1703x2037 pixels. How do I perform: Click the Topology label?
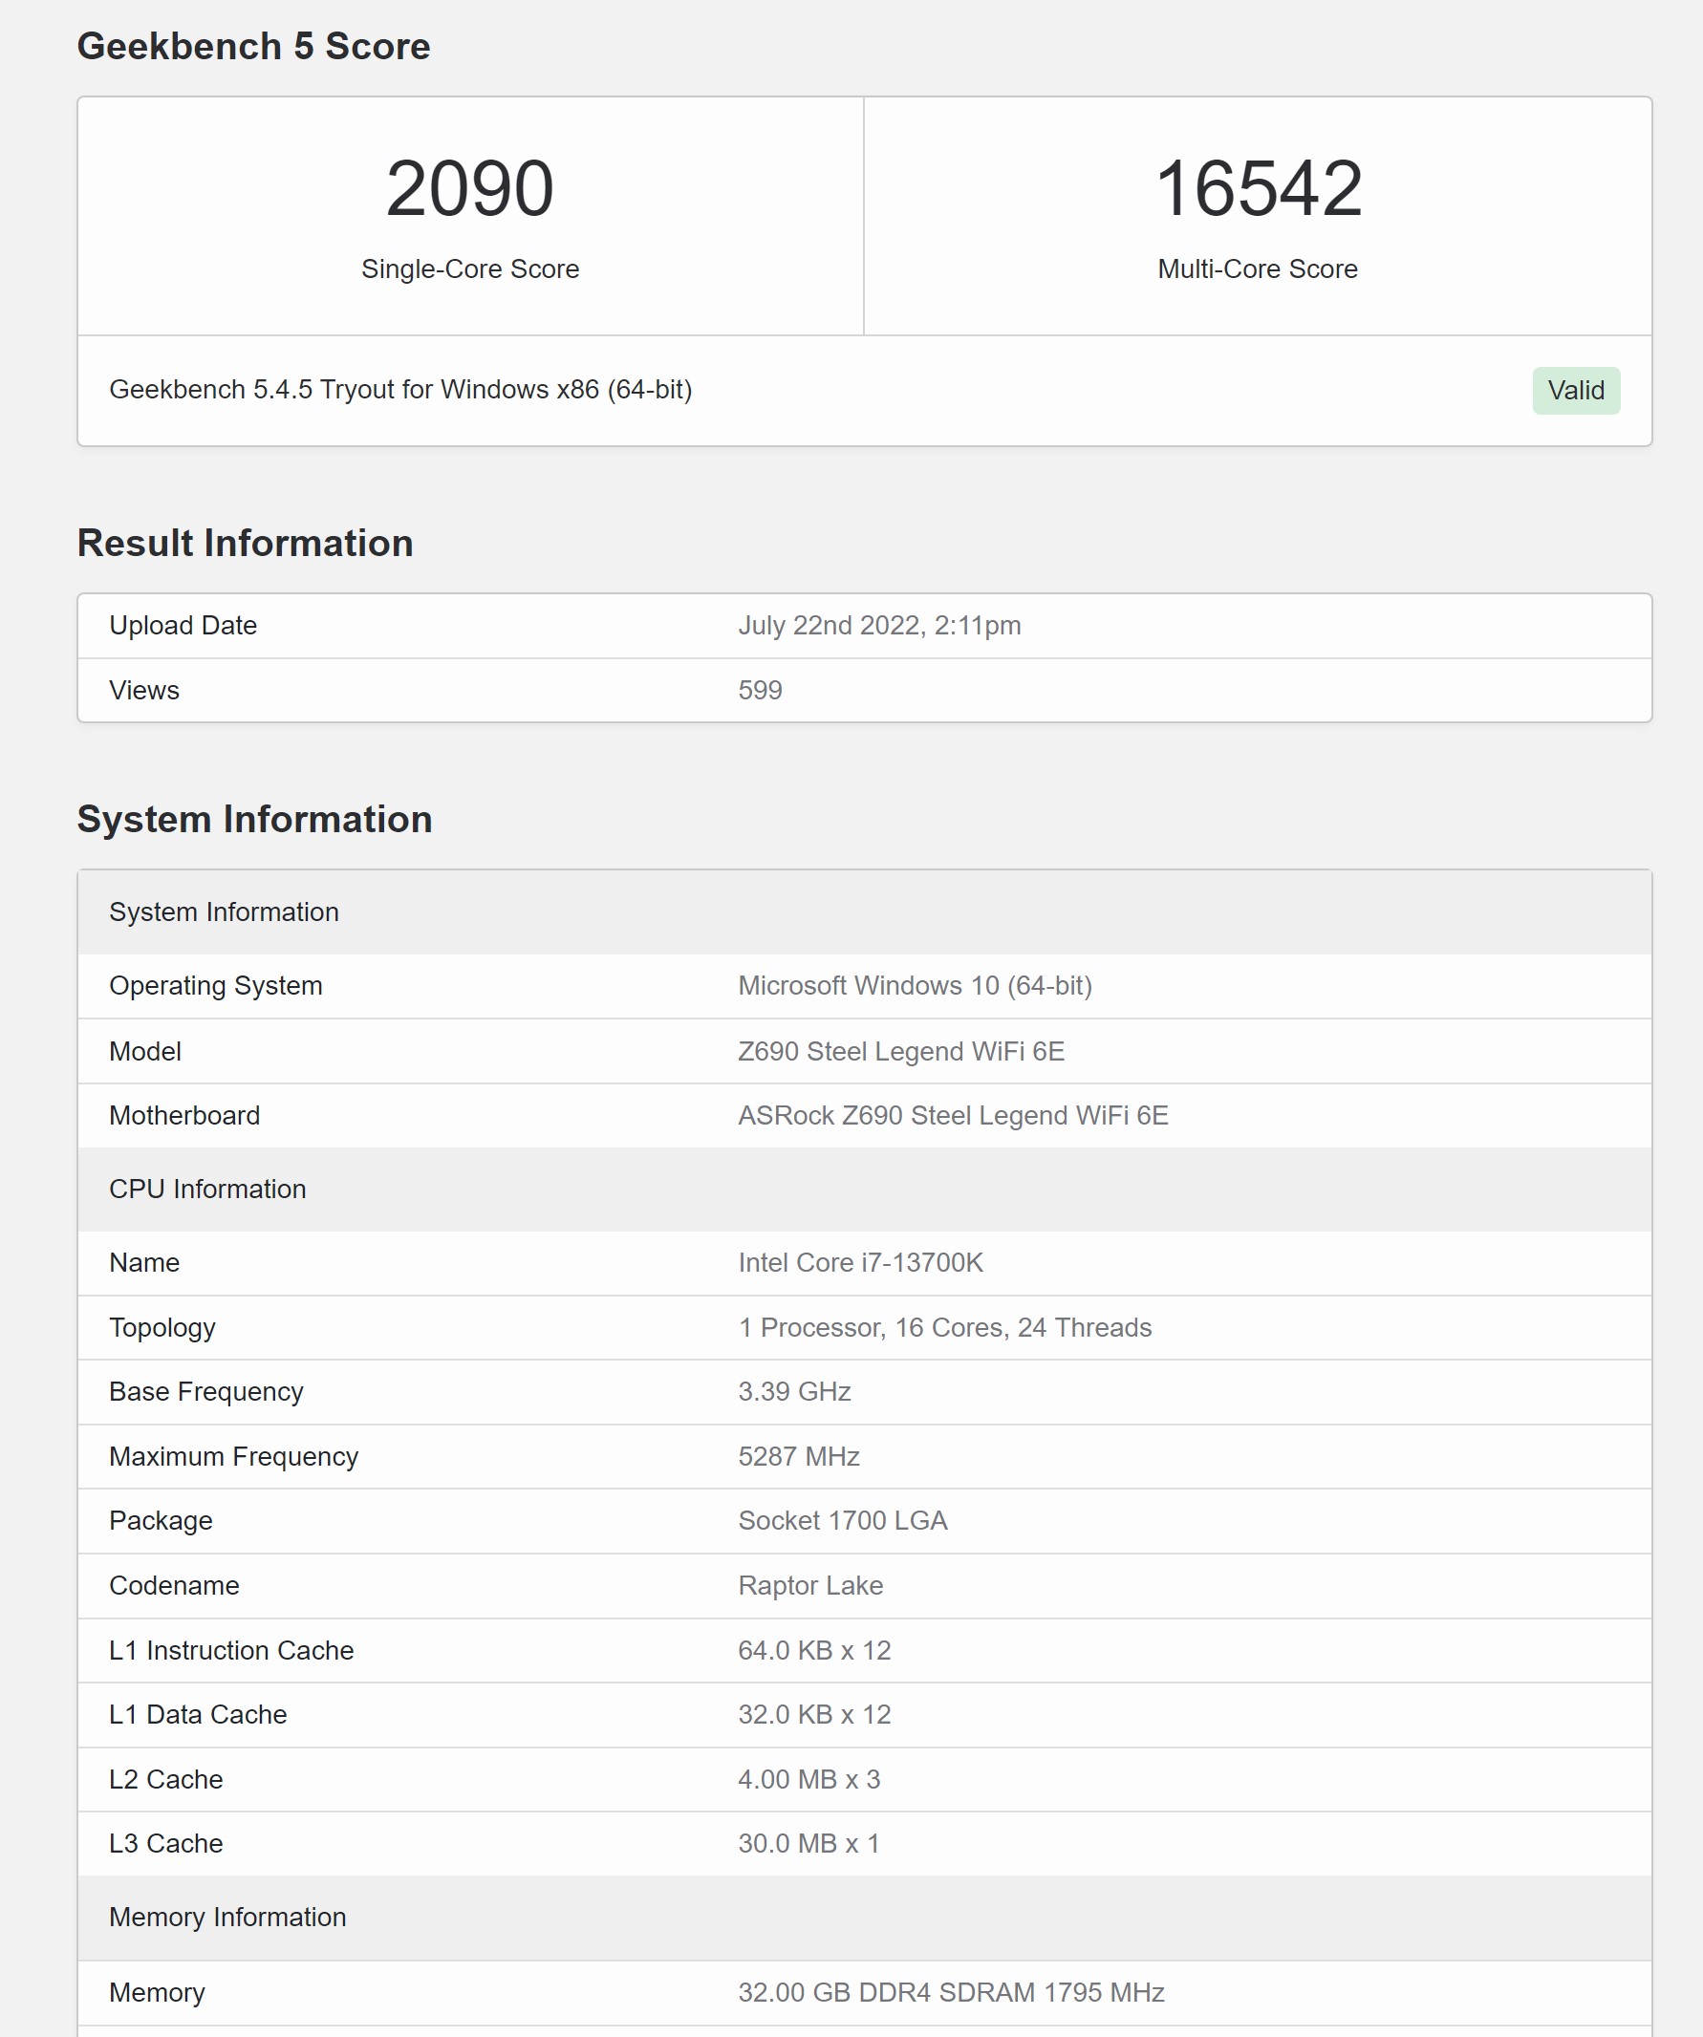pyautogui.click(x=162, y=1328)
